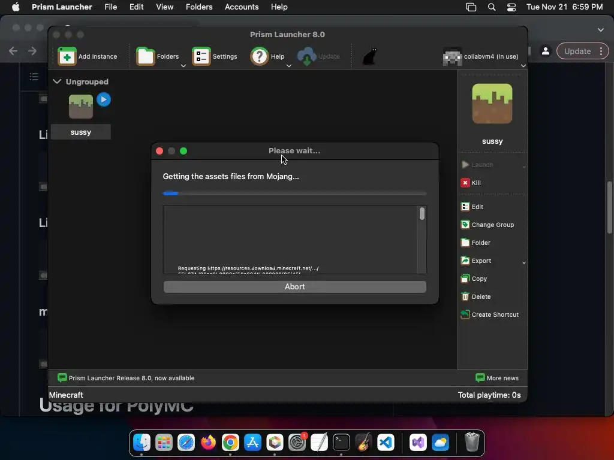Screen dimensions: 614x460
Task: Open Safari from the Dock
Action: tap(186, 443)
